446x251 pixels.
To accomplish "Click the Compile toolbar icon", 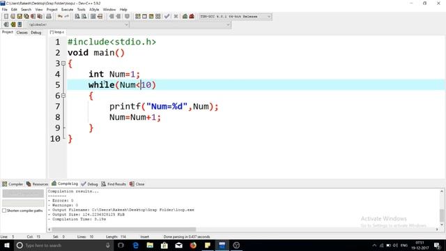I will (138, 17).
